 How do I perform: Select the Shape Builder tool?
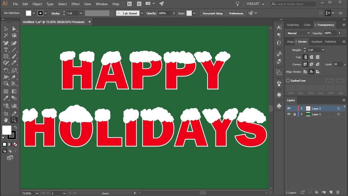pos(6,84)
